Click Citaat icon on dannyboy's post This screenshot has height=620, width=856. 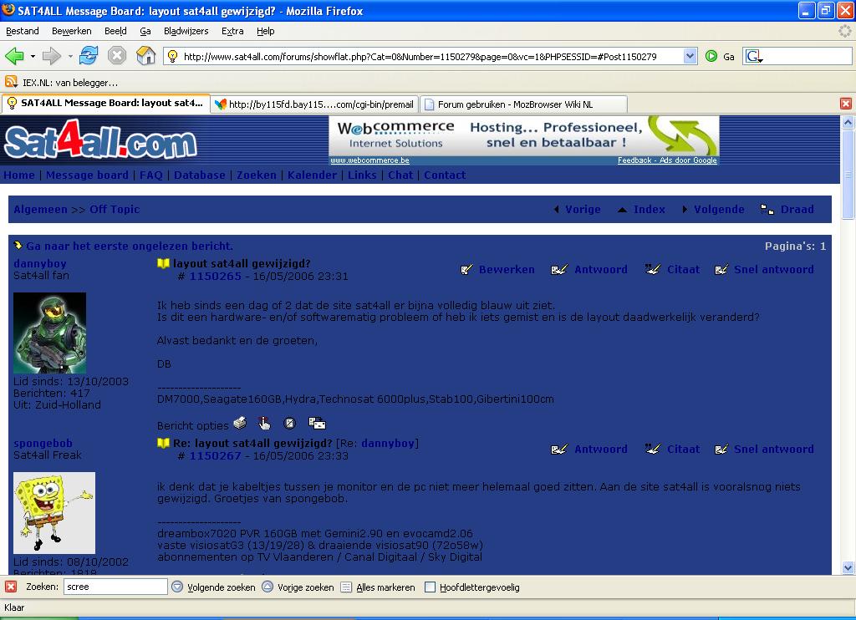tap(652, 269)
